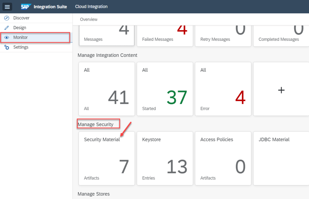309x199 pixels.
Task: Click the Monitor eye icon
Action: 7,38
